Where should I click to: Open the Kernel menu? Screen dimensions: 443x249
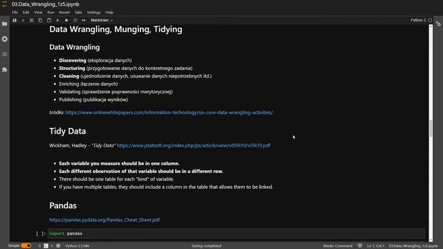click(x=64, y=12)
